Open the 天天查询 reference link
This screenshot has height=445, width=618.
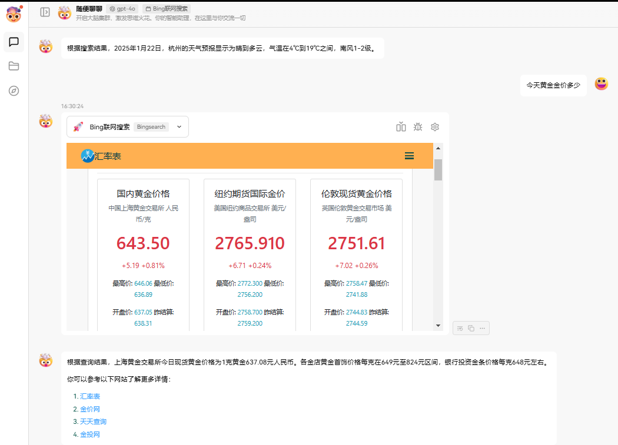click(93, 421)
